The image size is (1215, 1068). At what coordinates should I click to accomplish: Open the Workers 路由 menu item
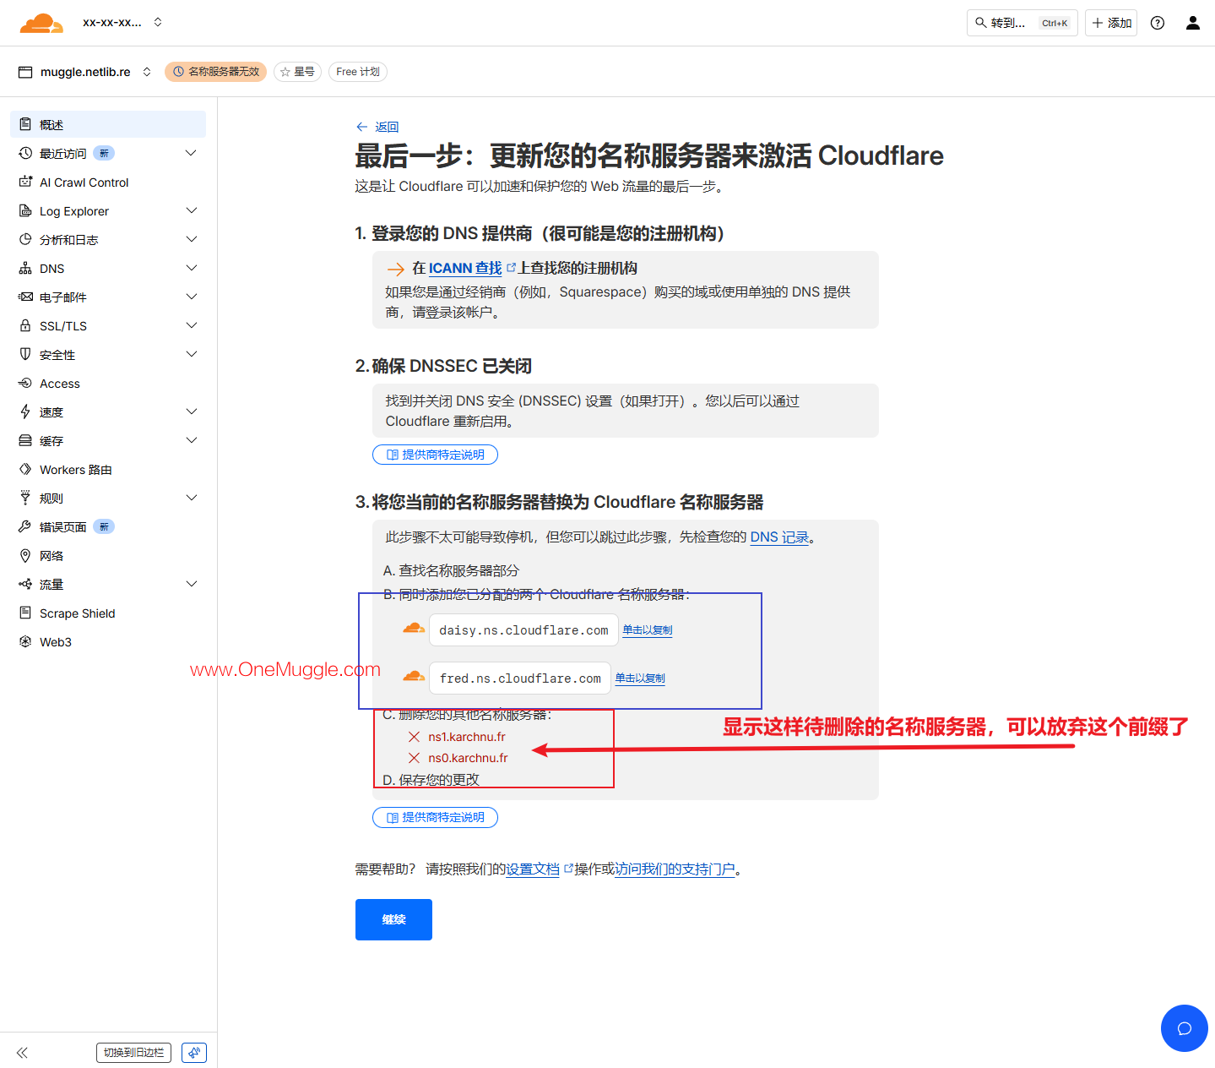tap(108, 469)
